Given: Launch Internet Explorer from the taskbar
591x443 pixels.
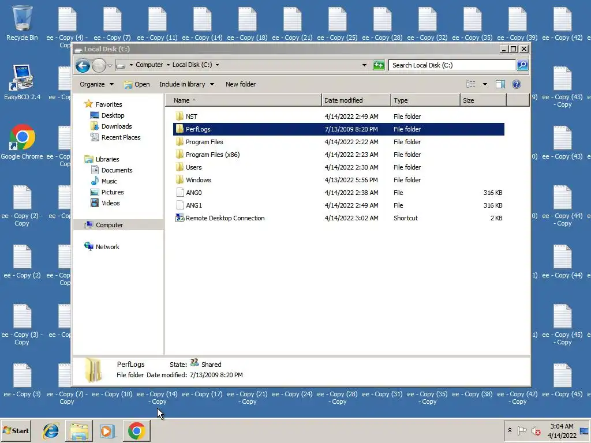Looking at the screenshot, I should tap(51, 431).
